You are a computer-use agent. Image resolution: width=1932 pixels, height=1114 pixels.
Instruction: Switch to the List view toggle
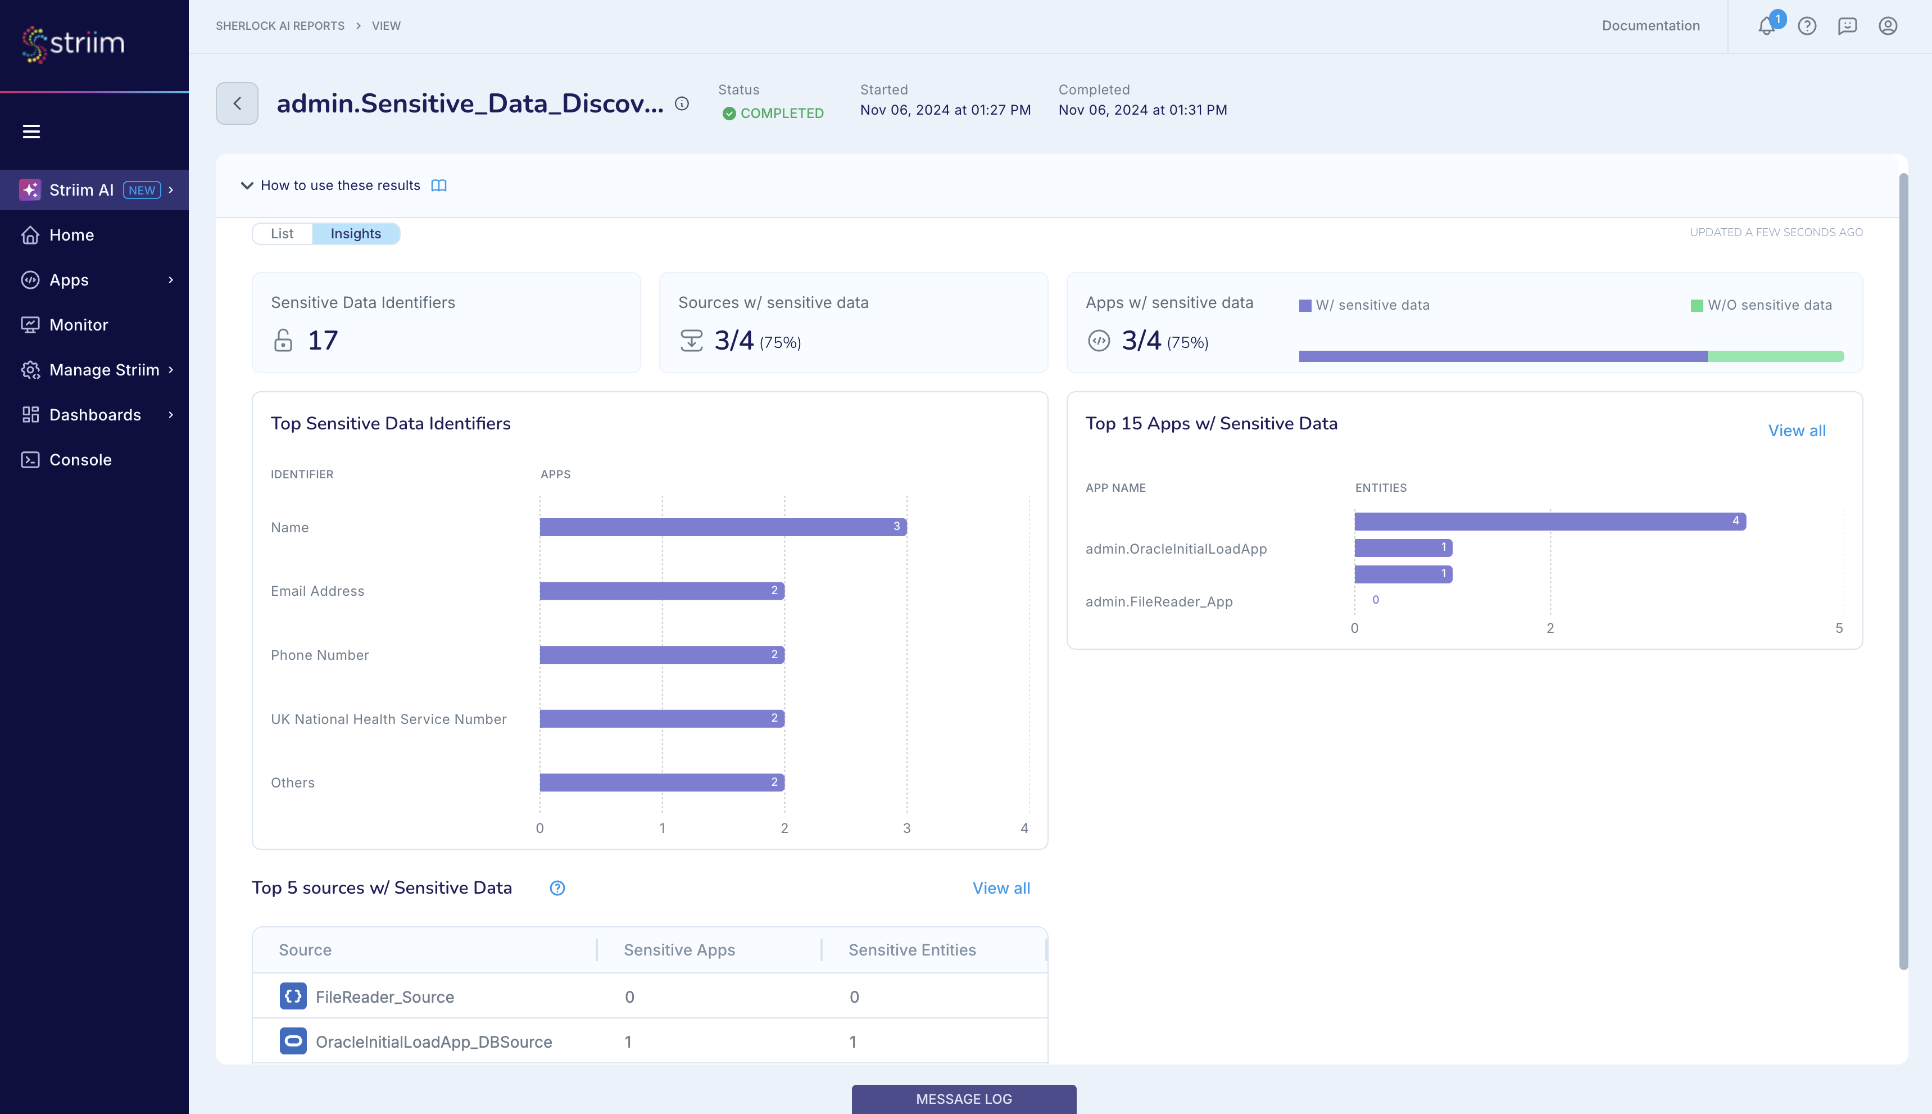pyautogui.click(x=282, y=234)
